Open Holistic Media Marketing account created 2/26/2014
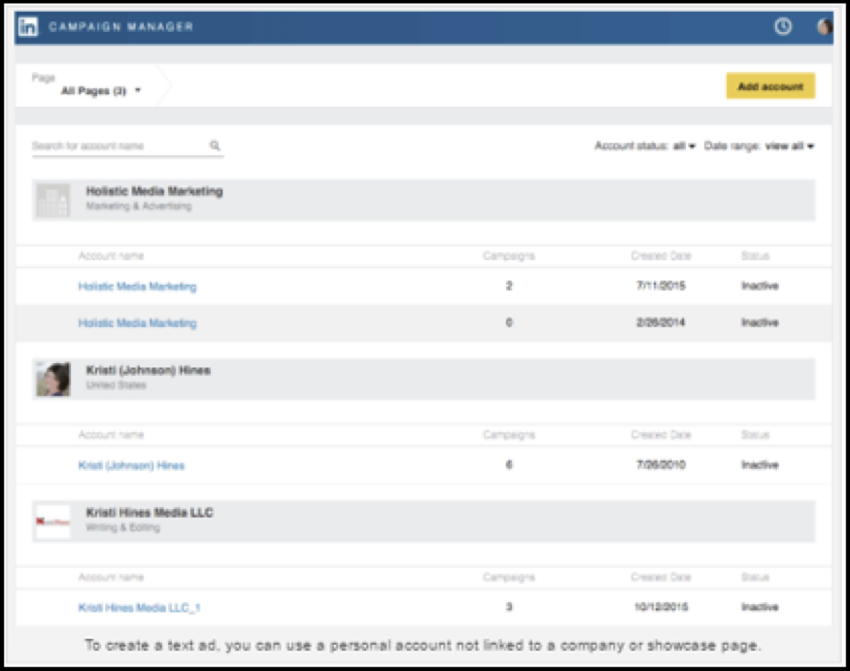This screenshot has height=671, width=850. click(x=137, y=323)
